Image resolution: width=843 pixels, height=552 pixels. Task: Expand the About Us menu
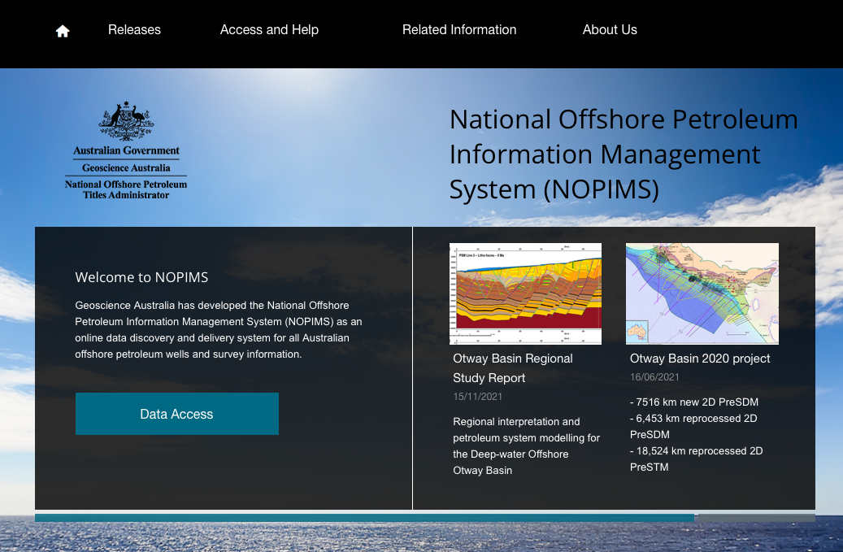point(610,30)
